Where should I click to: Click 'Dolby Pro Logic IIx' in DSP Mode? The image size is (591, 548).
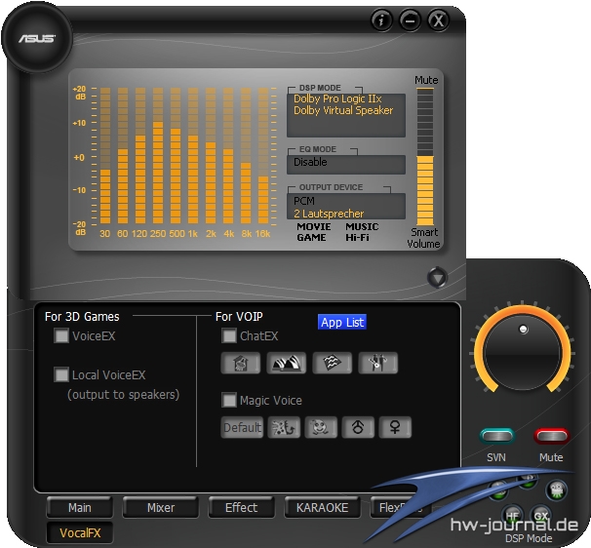click(x=337, y=98)
